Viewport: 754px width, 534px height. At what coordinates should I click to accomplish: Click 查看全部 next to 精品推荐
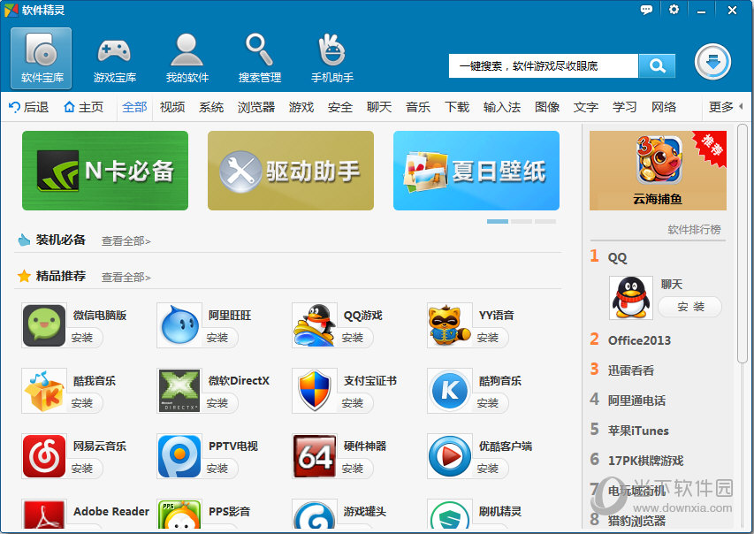tap(126, 277)
